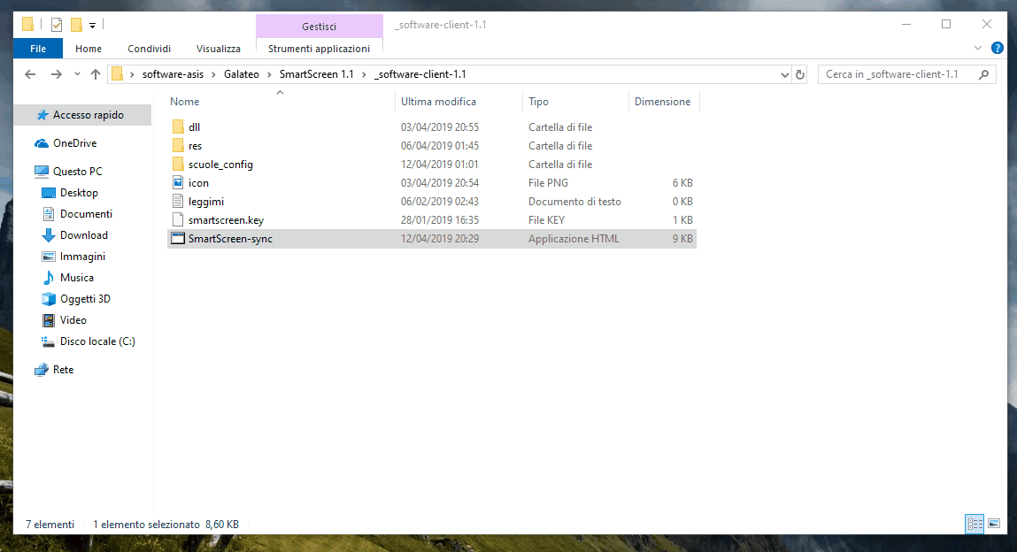Click the SmartScreen 1.1 breadcrumb
Image resolution: width=1017 pixels, height=552 pixels.
pos(317,74)
